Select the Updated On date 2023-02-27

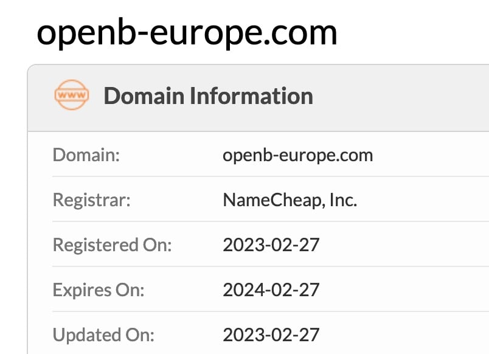pyautogui.click(x=271, y=335)
